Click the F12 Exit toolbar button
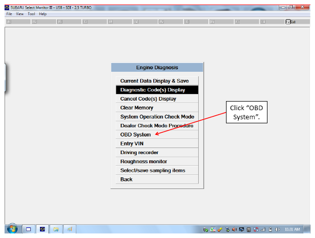The width and height of the screenshot is (315, 238). coord(297,22)
